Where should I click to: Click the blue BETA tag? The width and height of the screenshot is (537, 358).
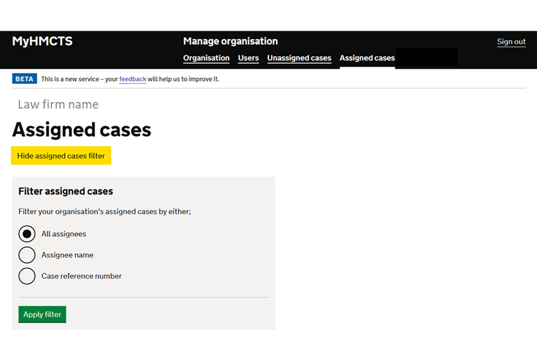pyautogui.click(x=25, y=79)
